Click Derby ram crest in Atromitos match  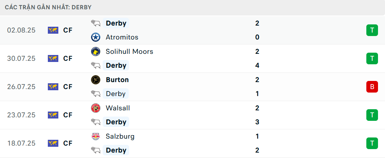(x=96, y=23)
